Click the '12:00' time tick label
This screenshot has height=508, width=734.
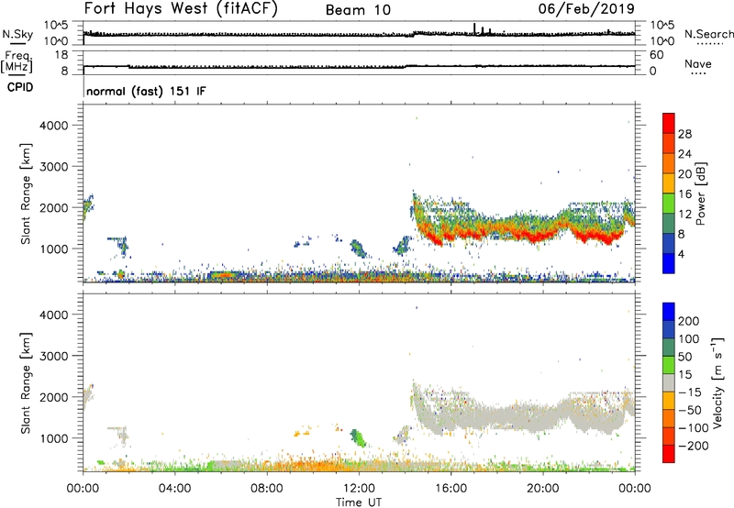[x=359, y=489]
